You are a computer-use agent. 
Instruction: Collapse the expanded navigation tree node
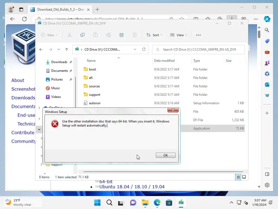pos(39,129)
